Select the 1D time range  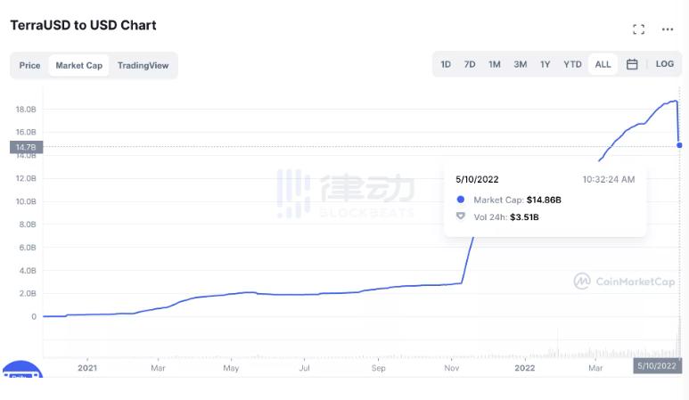[x=446, y=64]
